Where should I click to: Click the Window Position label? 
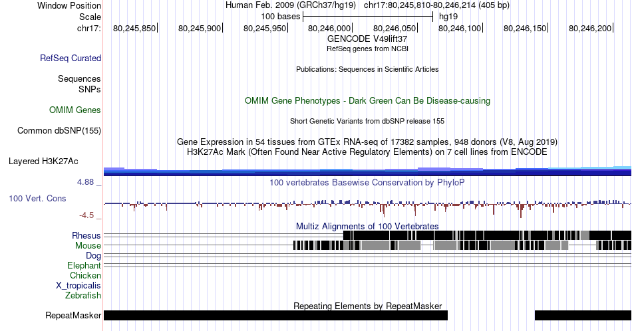(x=69, y=5)
